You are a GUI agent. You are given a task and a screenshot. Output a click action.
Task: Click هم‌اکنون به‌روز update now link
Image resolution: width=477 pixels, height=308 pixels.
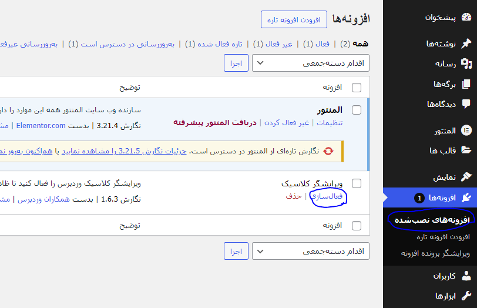[x=26, y=151]
